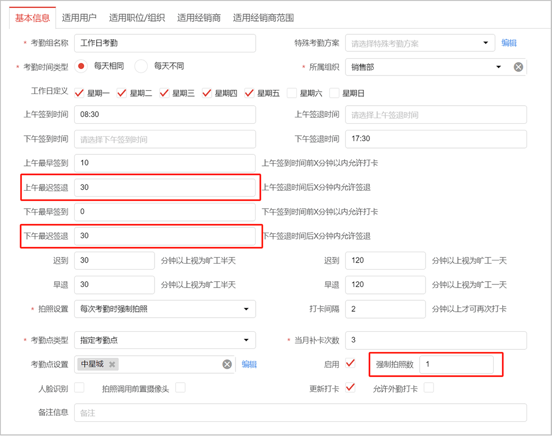
Task: Enable the 人脸识别 checkbox
Action: point(79,388)
